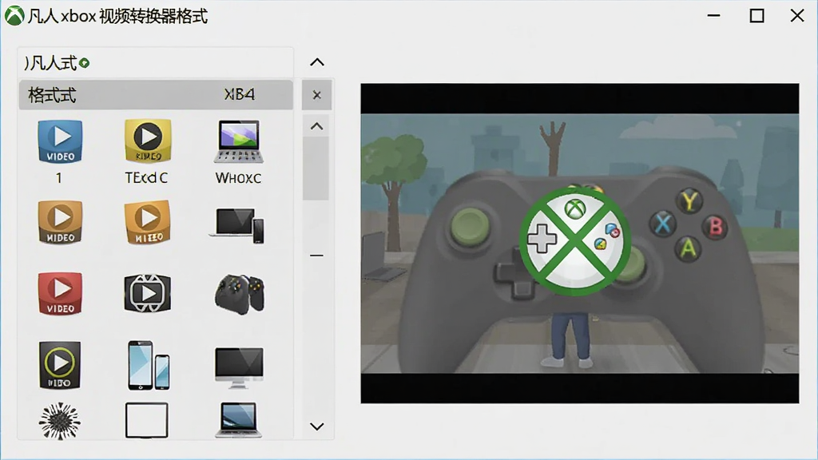Click the green dot beside 凡人式 header
The width and height of the screenshot is (818, 460).
coord(85,63)
